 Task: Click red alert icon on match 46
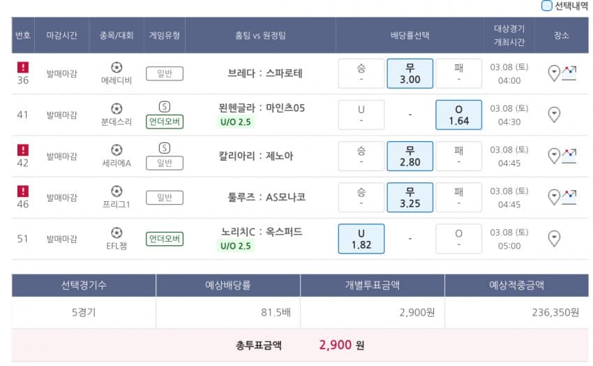tap(23, 191)
